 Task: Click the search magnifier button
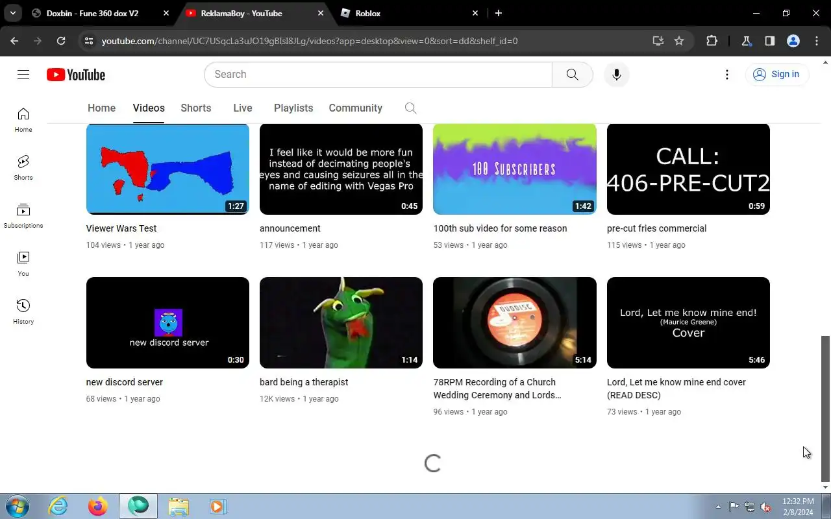[x=572, y=75]
